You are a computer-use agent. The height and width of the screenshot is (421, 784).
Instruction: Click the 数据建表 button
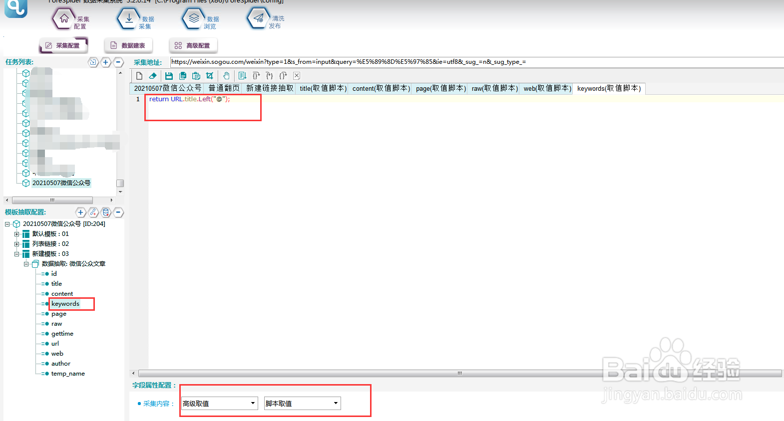128,45
